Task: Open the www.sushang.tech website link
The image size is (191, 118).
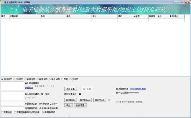Action: click(138, 89)
